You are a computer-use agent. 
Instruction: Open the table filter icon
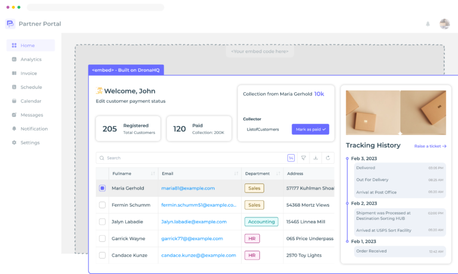coord(304,158)
